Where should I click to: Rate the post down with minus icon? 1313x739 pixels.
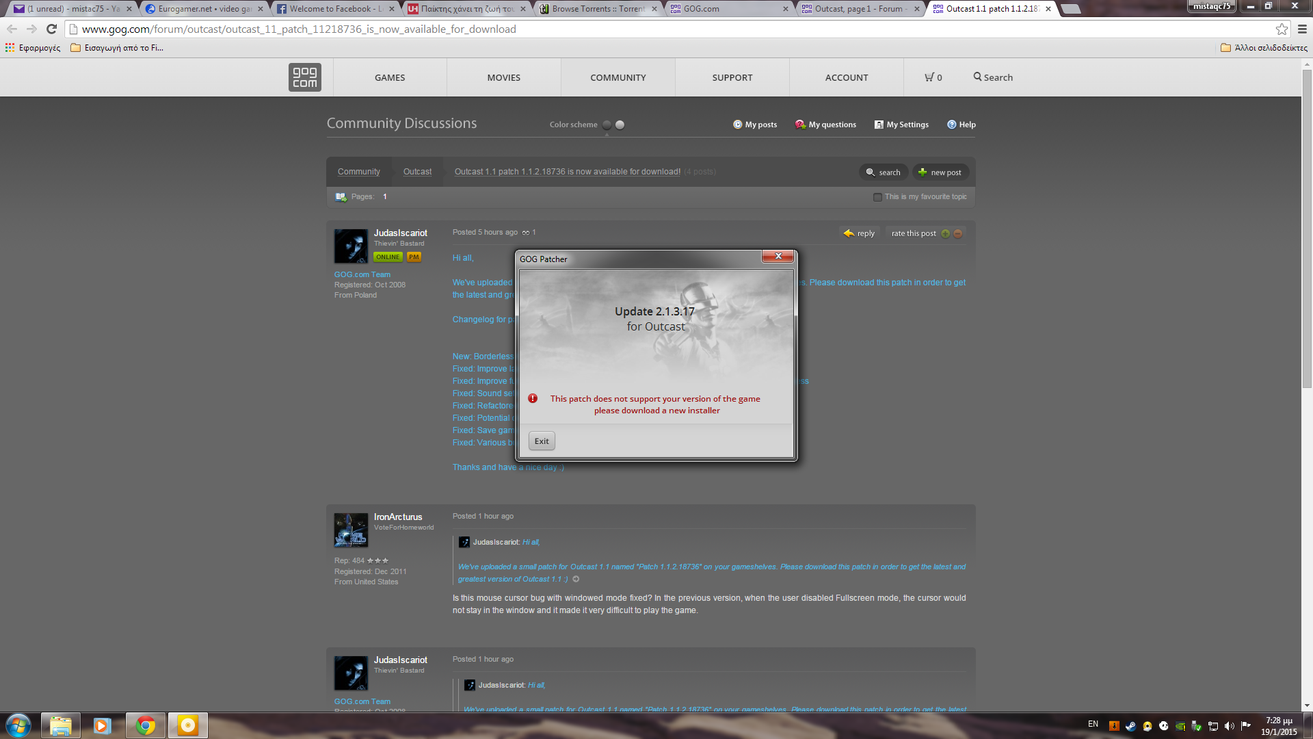(x=957, y=233)
